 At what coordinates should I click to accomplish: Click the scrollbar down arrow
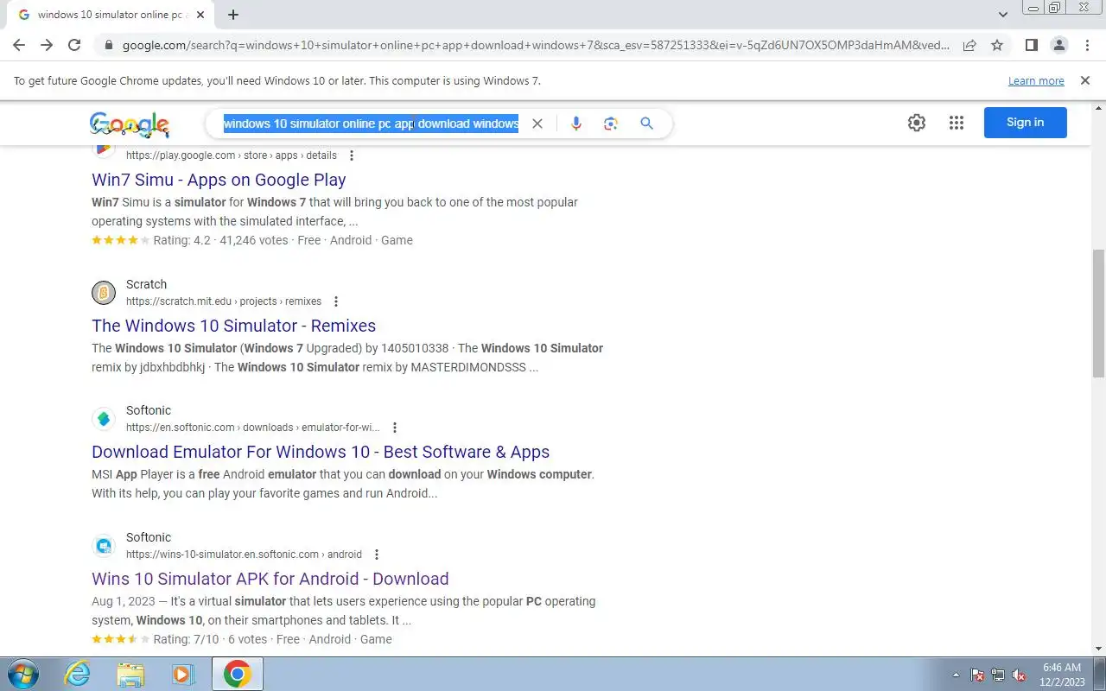[1098, 649]
